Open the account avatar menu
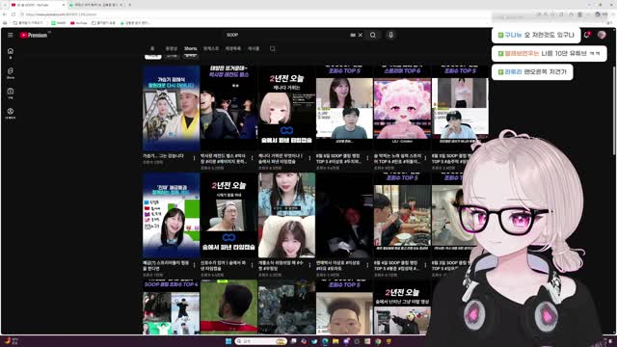 coord(602,35)
